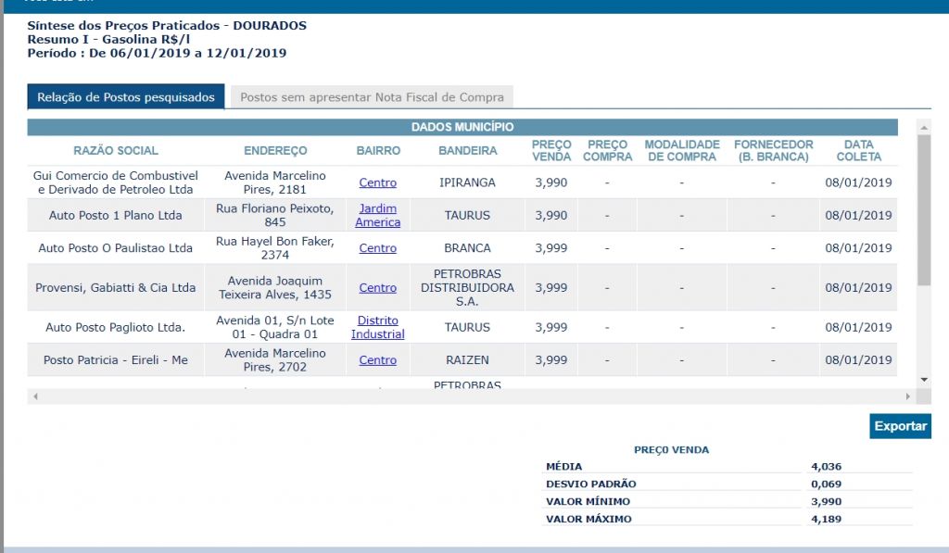Viewport: 949px width, 553px height.
Task: Select the Relação de Postos pesquisados tab
Action: (126, 97)
